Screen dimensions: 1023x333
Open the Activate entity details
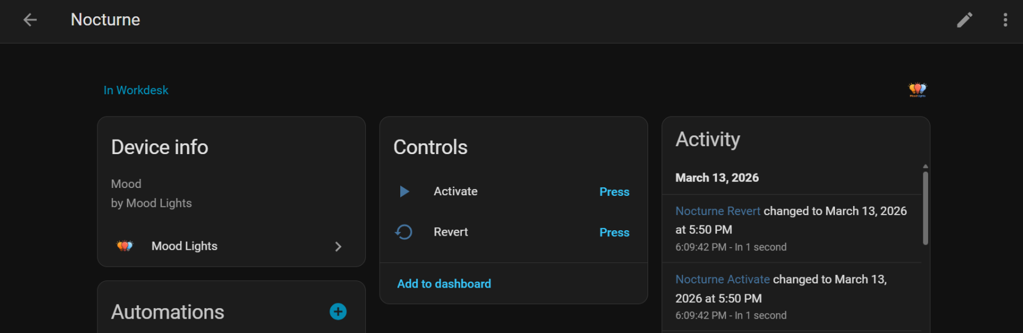pyautogui.click(x=455, y=192)
